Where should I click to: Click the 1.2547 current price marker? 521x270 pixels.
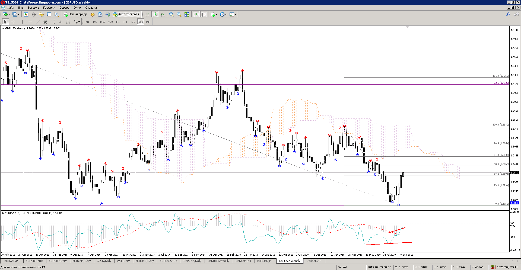(x=514, y=173)
